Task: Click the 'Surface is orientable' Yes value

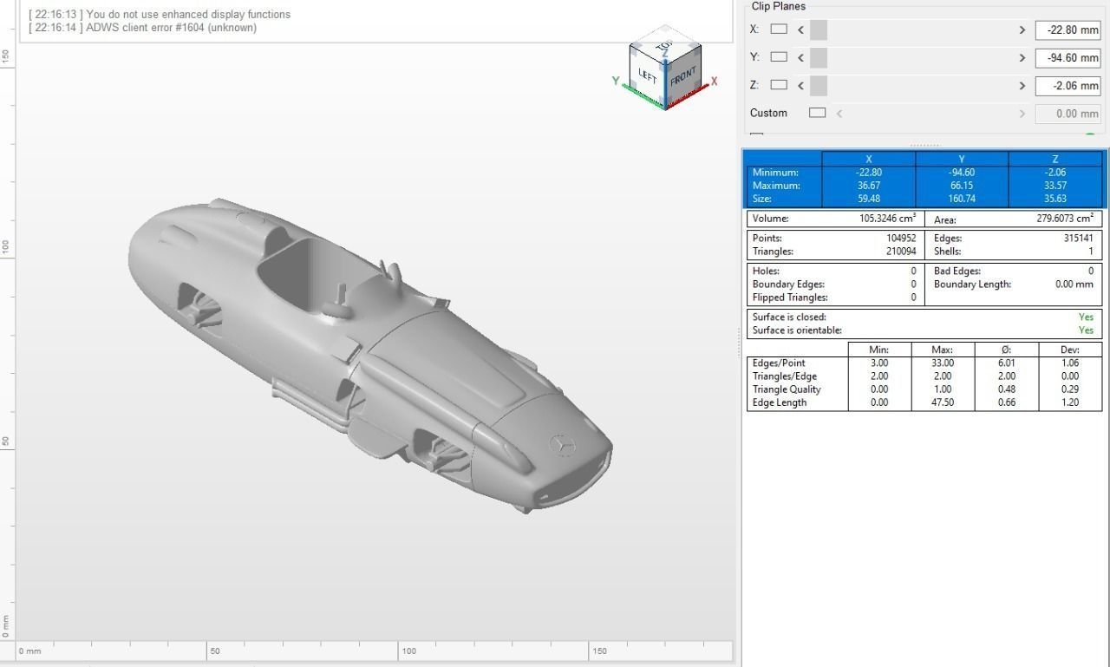Action: (1086, 330)
